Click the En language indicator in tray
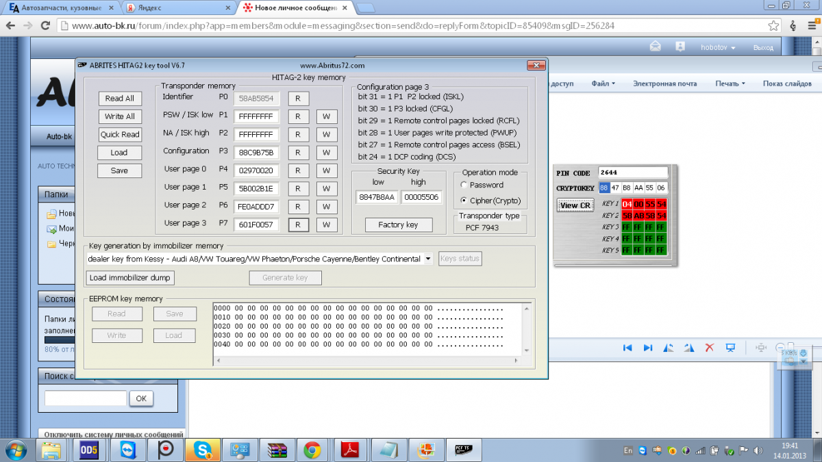Screen dimensions: 822x462 (x=628, y=450)
